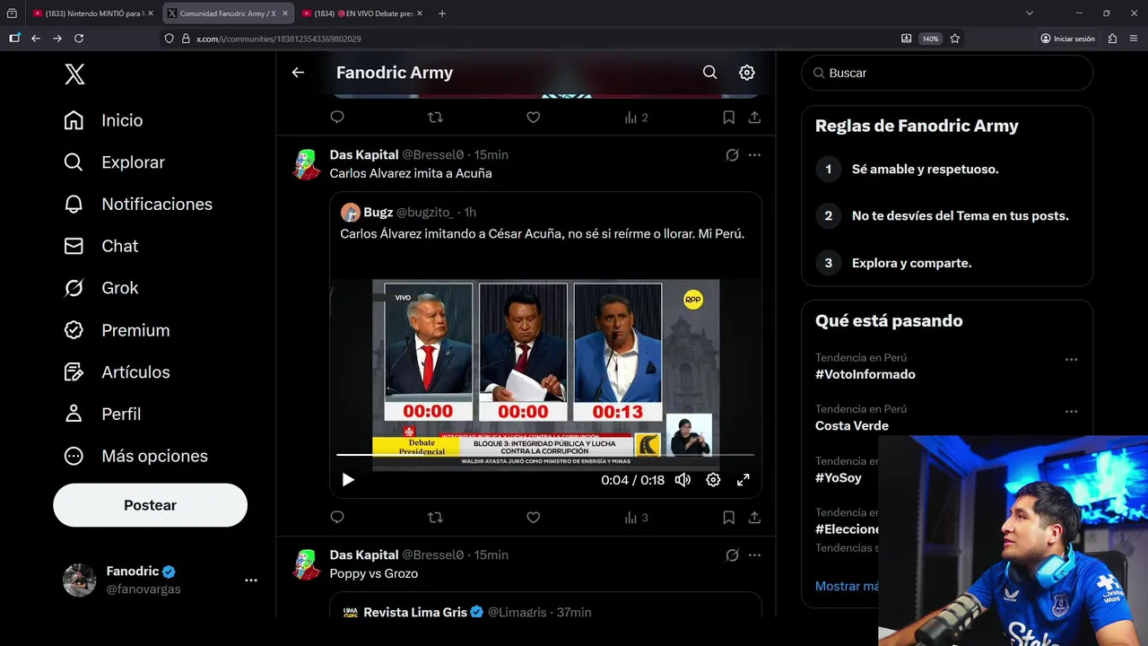More options for Costa Verde trend
The height and width of the screenshot is (646, 1148).
pos(1071,412)
